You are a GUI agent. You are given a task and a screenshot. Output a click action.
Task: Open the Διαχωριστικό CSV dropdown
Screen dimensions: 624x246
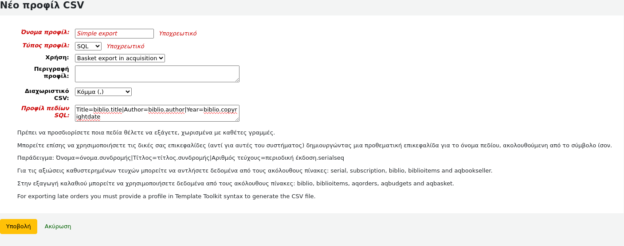tap(103, 92)
